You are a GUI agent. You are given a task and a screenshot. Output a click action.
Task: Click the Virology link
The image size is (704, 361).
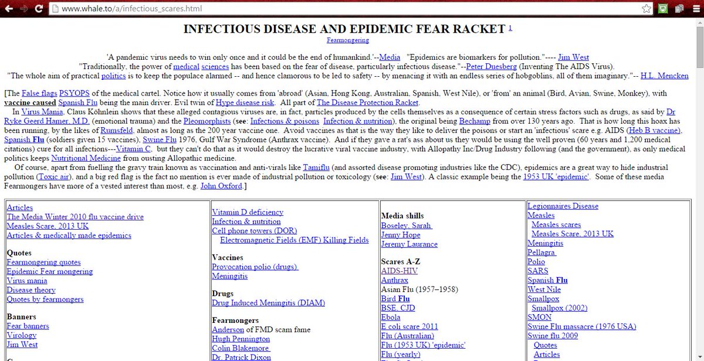pyautogui.click(x=21, y=336)
